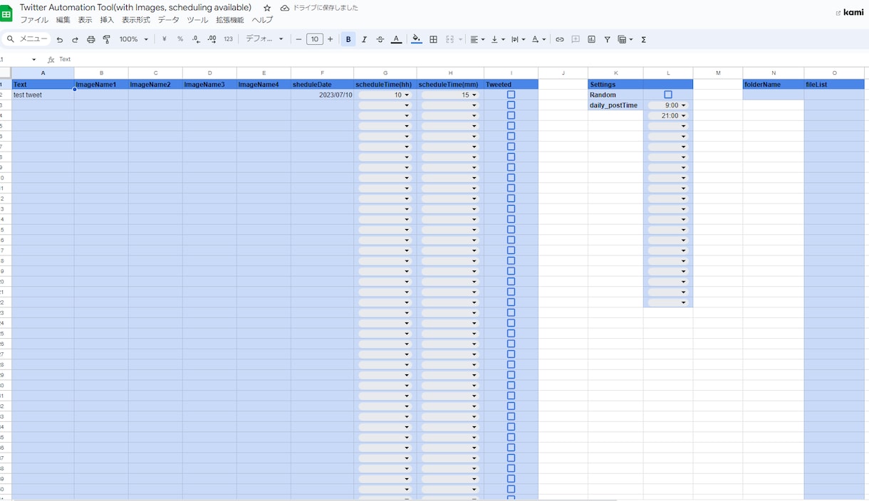Image resolution: width=869 pixels, height=501 pixels.
Task: Open the zoom 100% dropdown
Action: pos(134,39)
